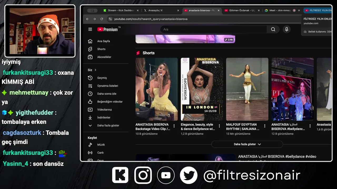
Task: Reload the page in browser
Action: pos(102,19)
